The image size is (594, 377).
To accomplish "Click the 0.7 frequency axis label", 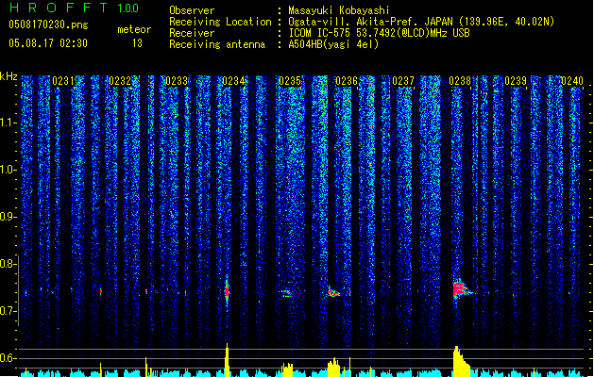I will click(8, 311).
